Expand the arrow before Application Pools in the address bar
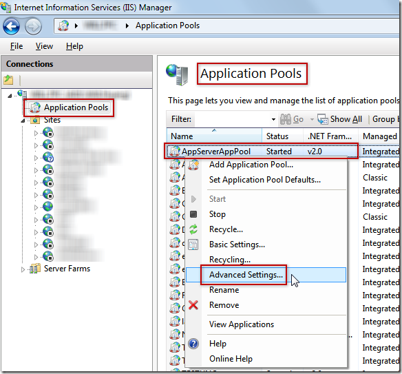 [x=127, y=25]
